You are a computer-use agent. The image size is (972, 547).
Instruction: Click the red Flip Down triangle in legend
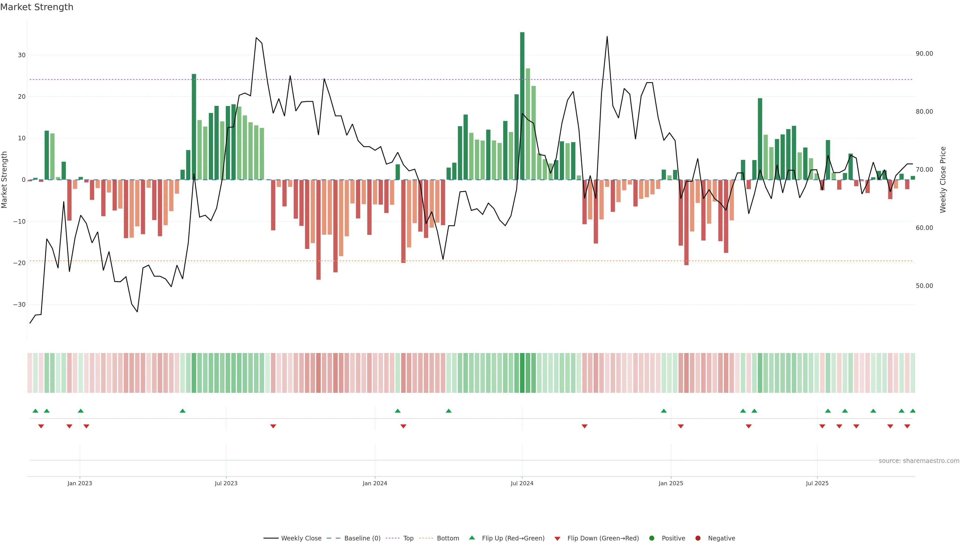[x=557, y=538]
